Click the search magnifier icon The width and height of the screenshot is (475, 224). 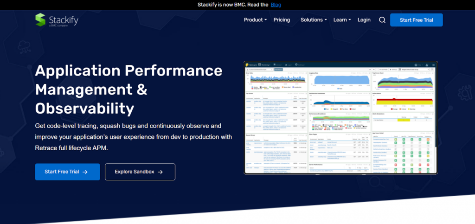tap(382, 20)
